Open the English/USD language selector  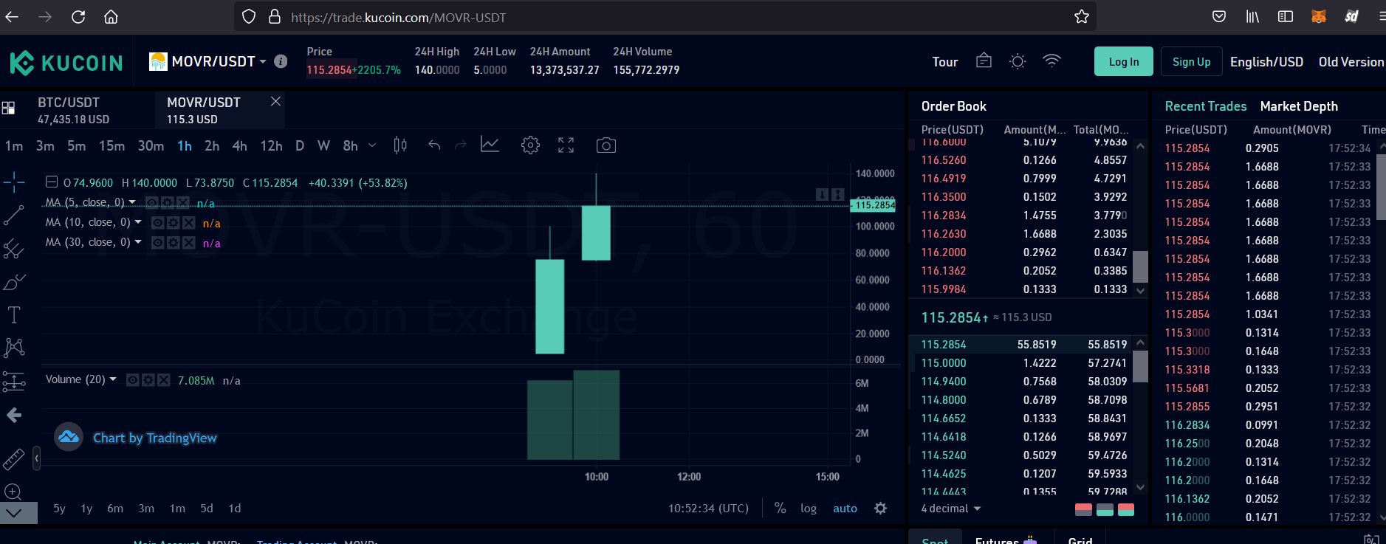click(x=1266, y=62)
